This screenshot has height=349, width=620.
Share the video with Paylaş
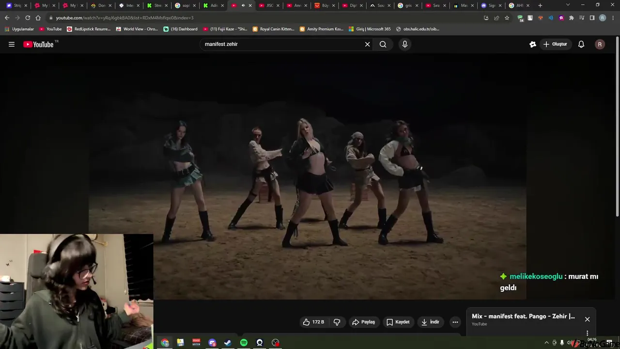tap(364, 322)
